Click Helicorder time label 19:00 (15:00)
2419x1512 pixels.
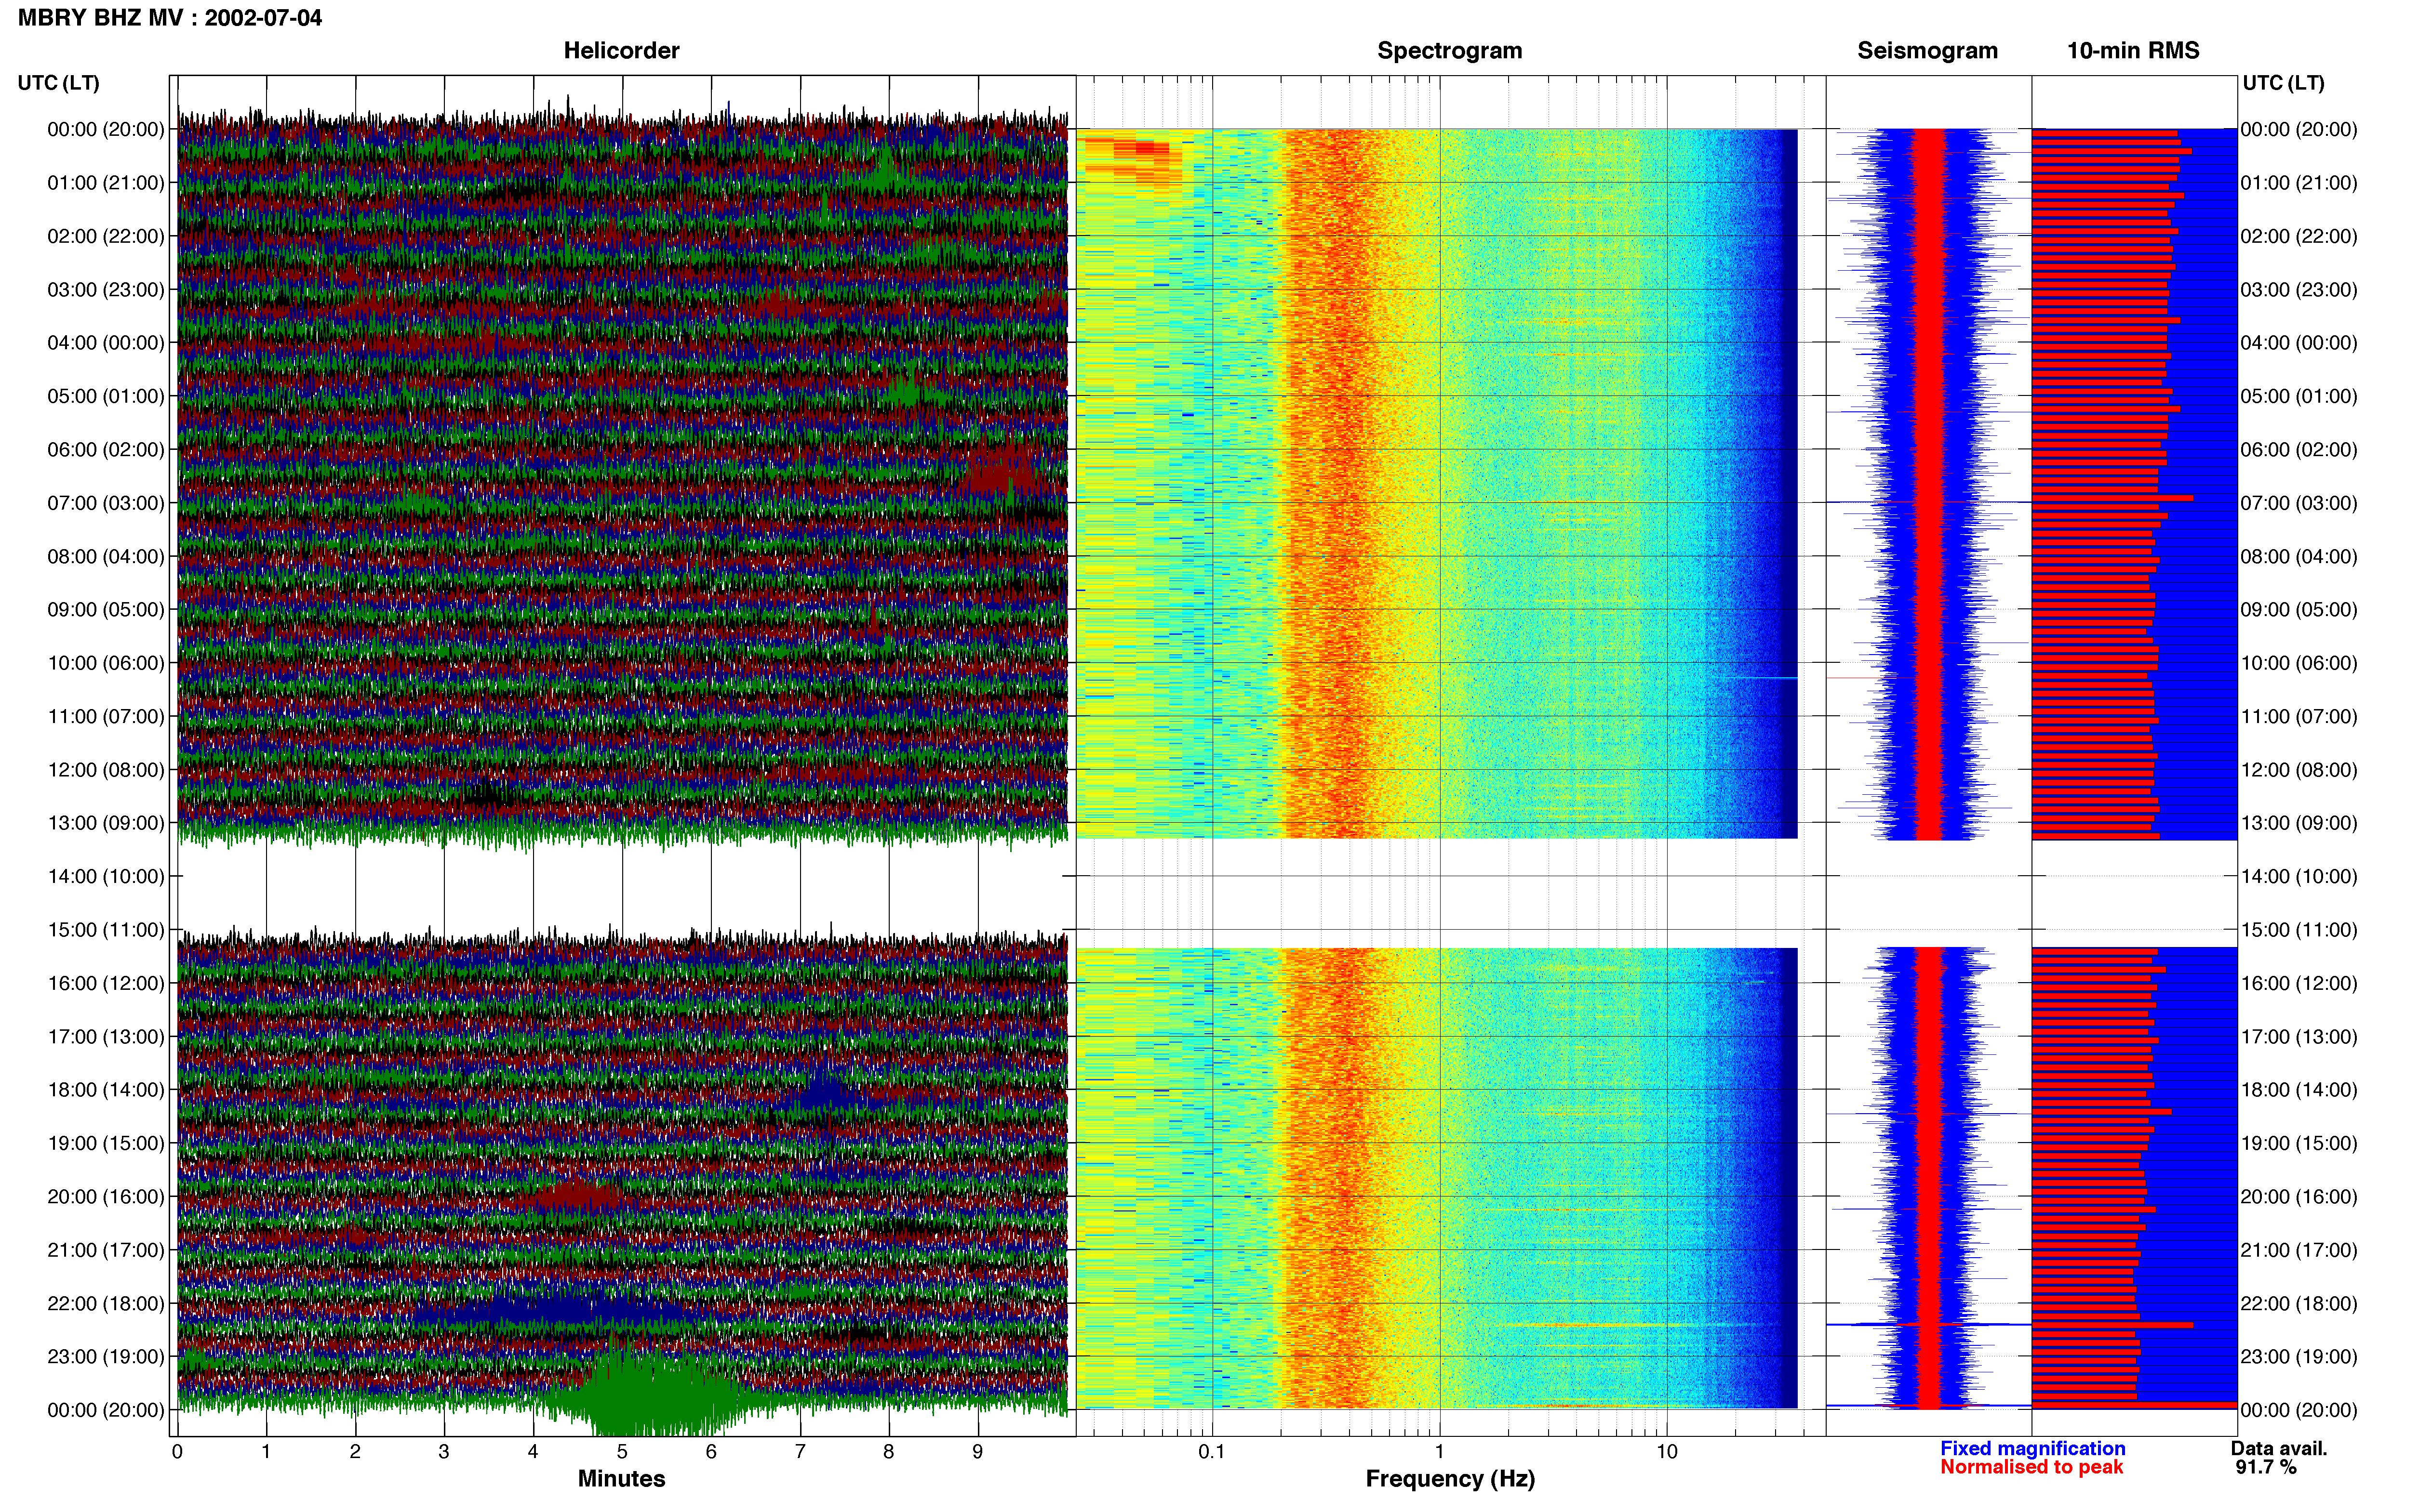[106, 1144]
